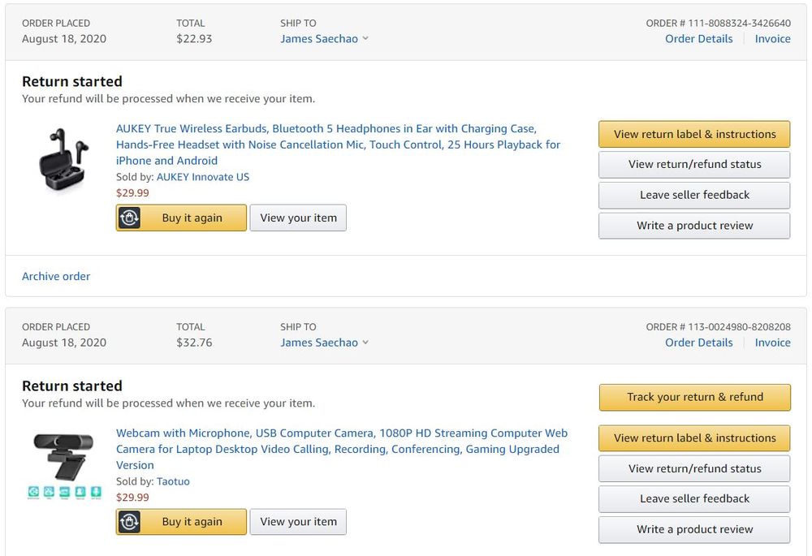Open Order Details for order 113-0024980-8208208
This screenshot has height=556, width=812.
pyautogui.click(x=698, y=343)
